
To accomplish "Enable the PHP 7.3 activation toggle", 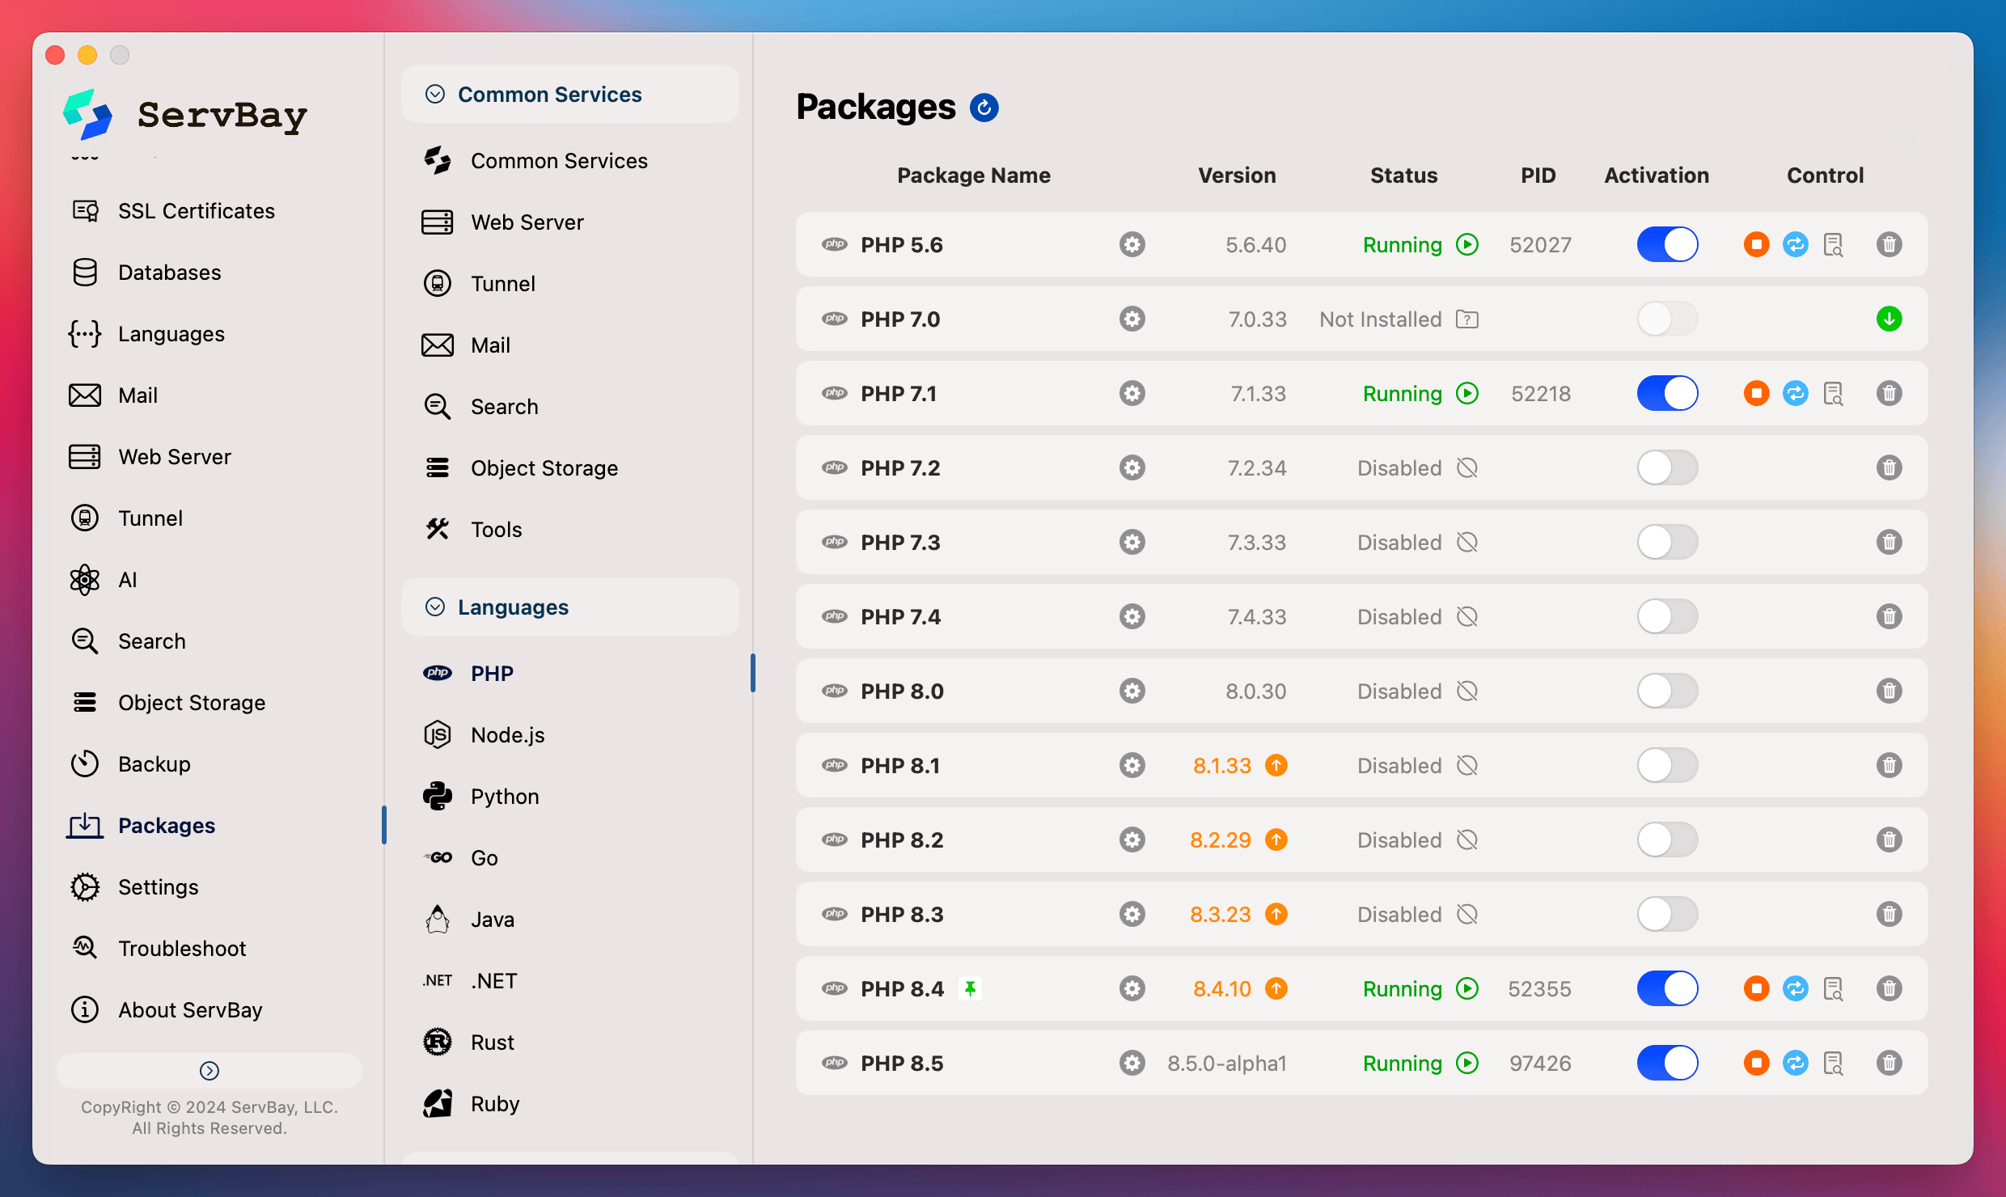I will [x=1667, y=542].
